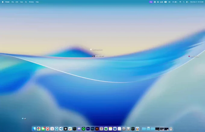This screenshot has height=132, width=205.
Task: Open Spotify from the dock
Action: pyautogui.click(x=84, y=129)
